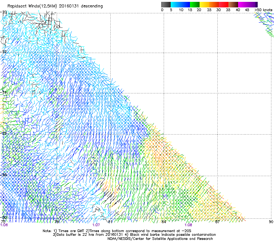Pick the red 30–35 knots legend swatch
Screen dimensions: 274x241
coord(224,4)
